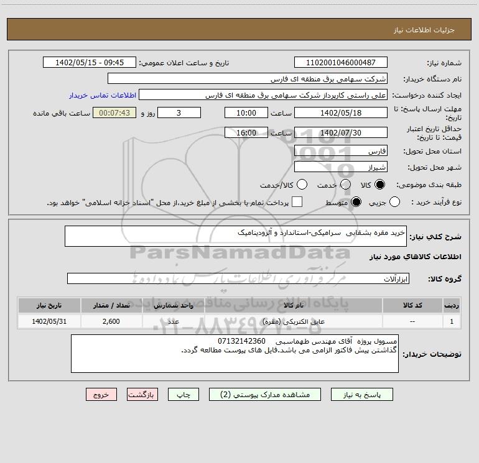479x463 pixels.
Task: Click the announcement date field 1402/05/15 - 09:45
Action: click(x=90, y=62)
